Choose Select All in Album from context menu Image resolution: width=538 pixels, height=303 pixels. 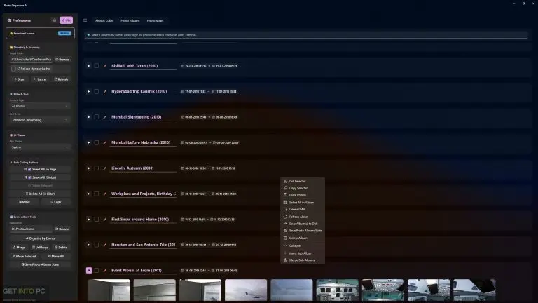(x=303, y=202)
